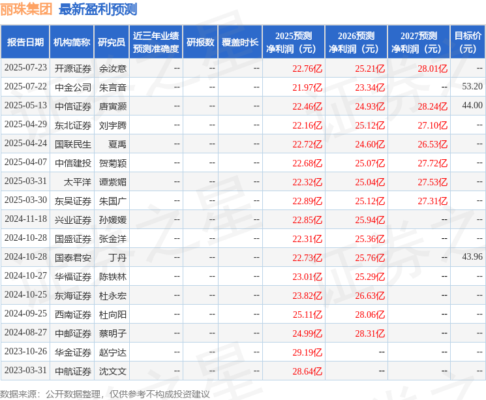Click analyst name 蔡明子
Viewport: 486px width, 400px height.
coord(112,333)
